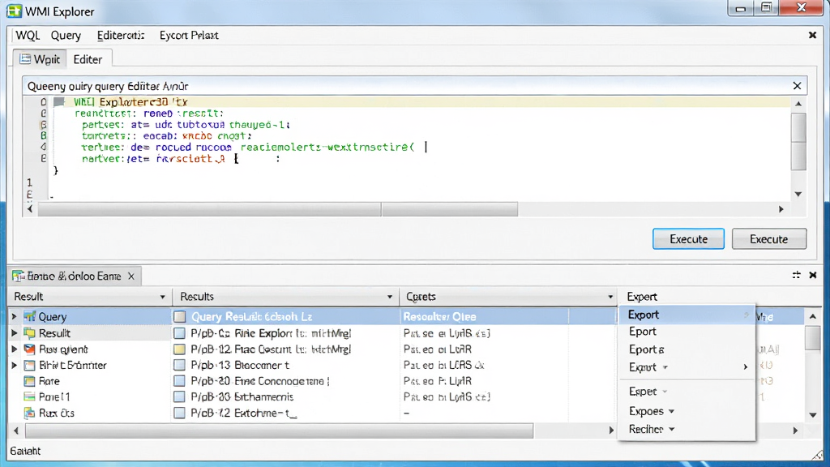Close the menu bar panel with X
This screenshot has width=830, height=467.
point(812,35)
